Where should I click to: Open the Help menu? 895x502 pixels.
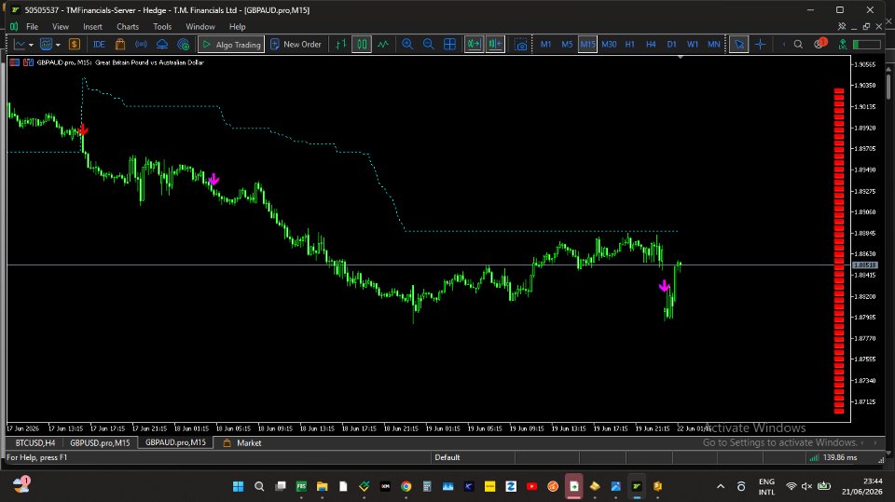coord(238,26)
